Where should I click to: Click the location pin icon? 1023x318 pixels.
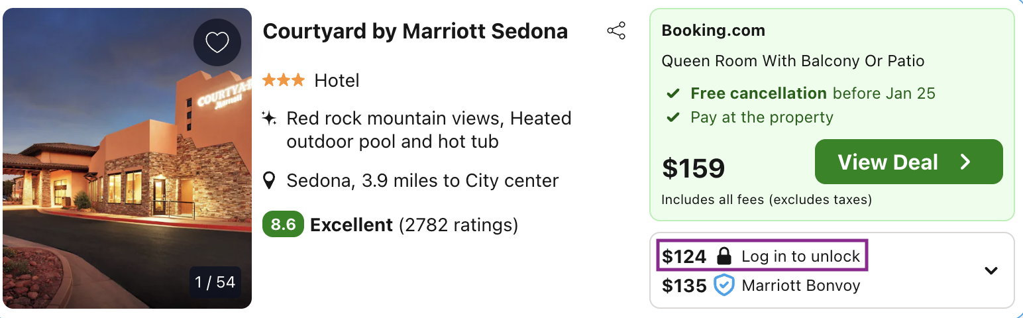(269, 180)
